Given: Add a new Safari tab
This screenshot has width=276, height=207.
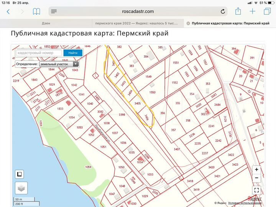Looking at the screenshot, I should pyautogui.click(x=252, y=11).
